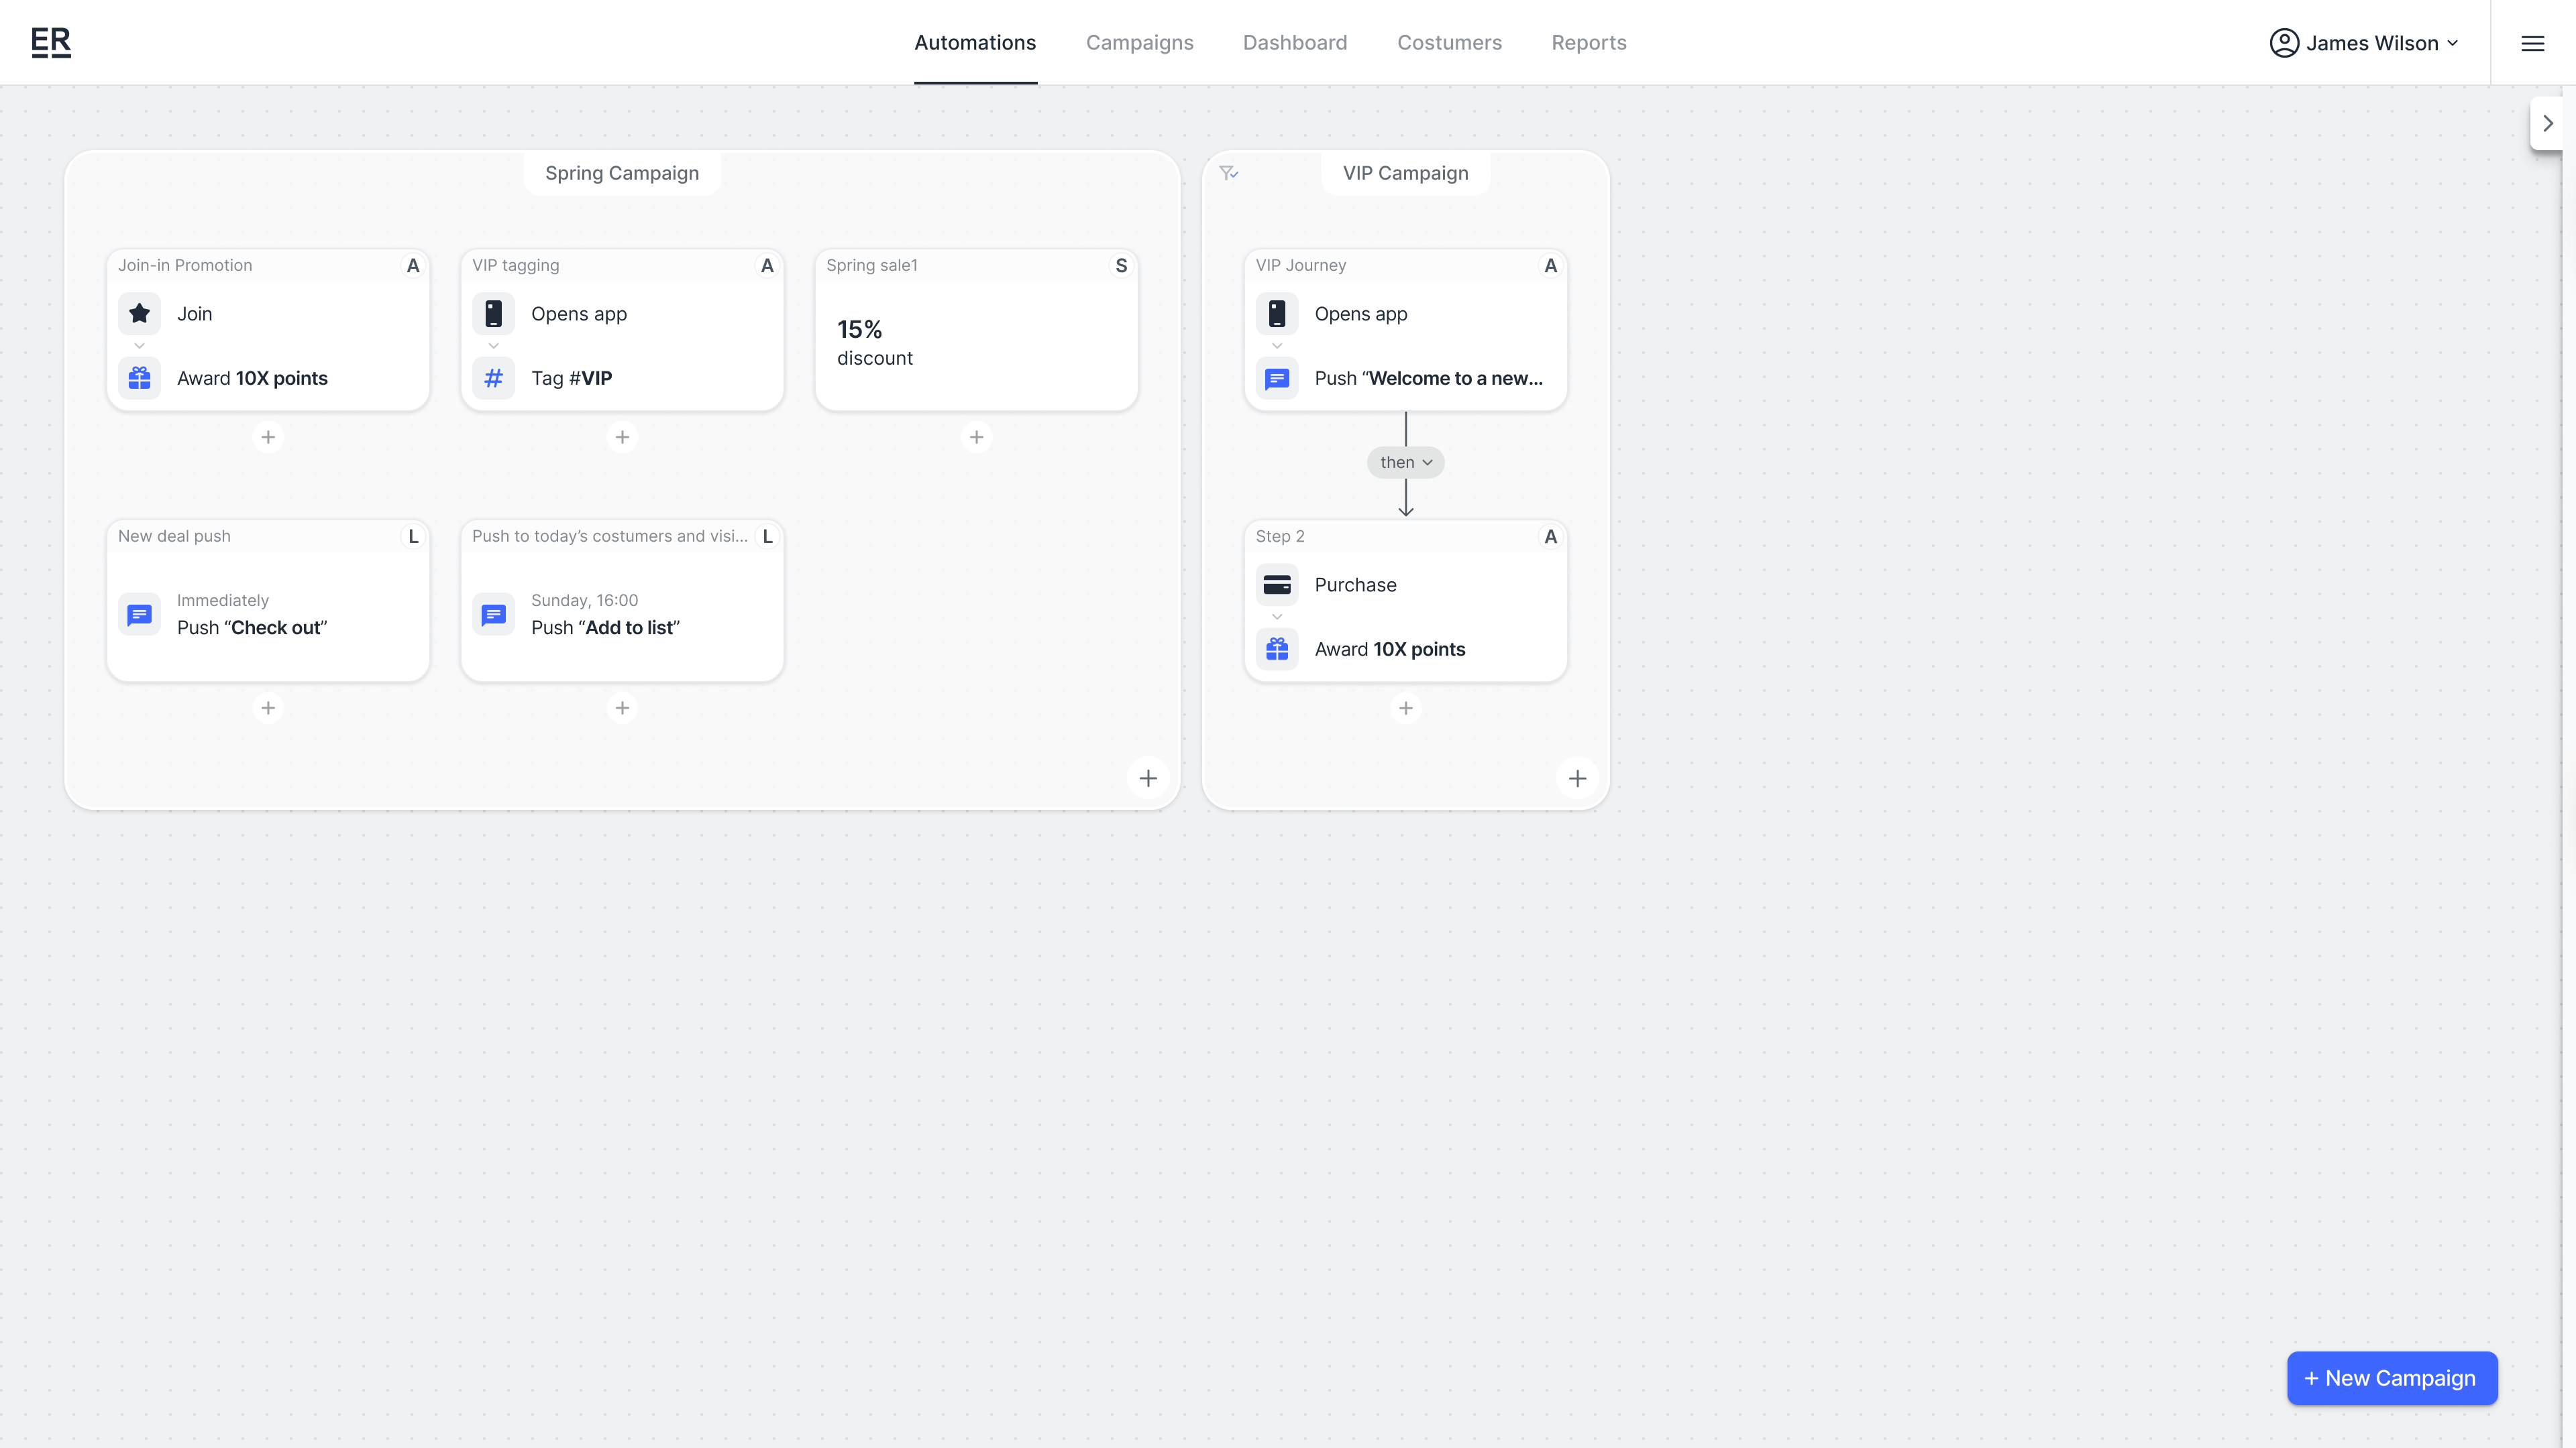Open the Spring sale1 15% discount card

[976, 344]
